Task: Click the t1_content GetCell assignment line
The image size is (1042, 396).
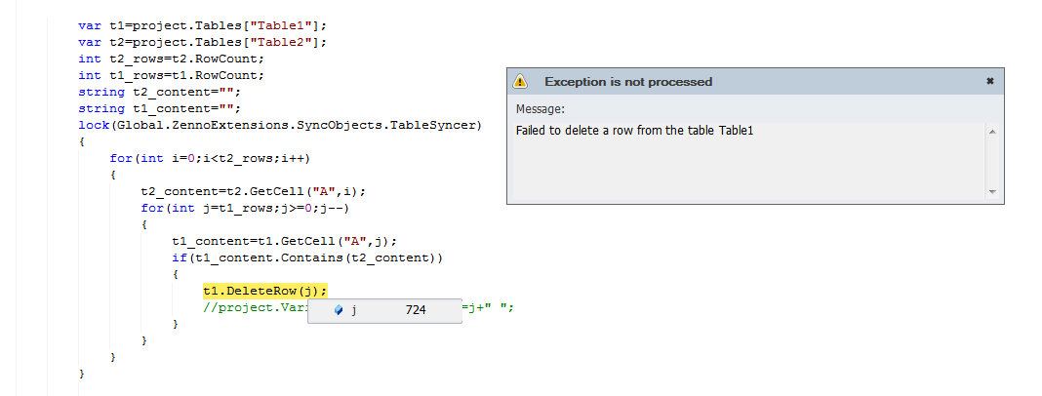Action: [285, 241]
